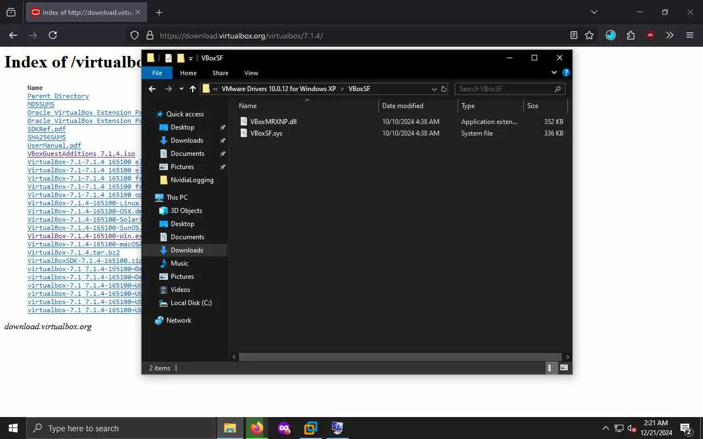
Task: Open pinned Documents under Quick access
Action: [x=187, y=154]
